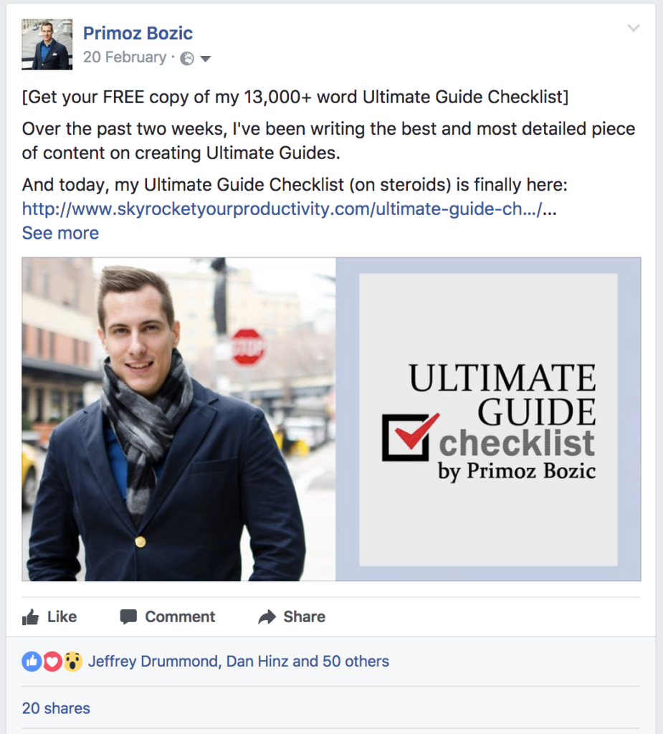View the 20 shares list
This screenshot has height=734, width=663.
click(56, 708)
